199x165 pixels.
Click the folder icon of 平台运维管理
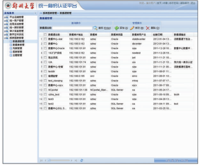(8, 17)
